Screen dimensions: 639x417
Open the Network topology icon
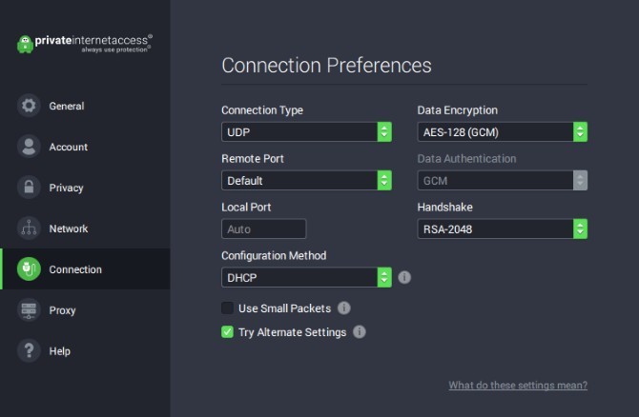29,228
